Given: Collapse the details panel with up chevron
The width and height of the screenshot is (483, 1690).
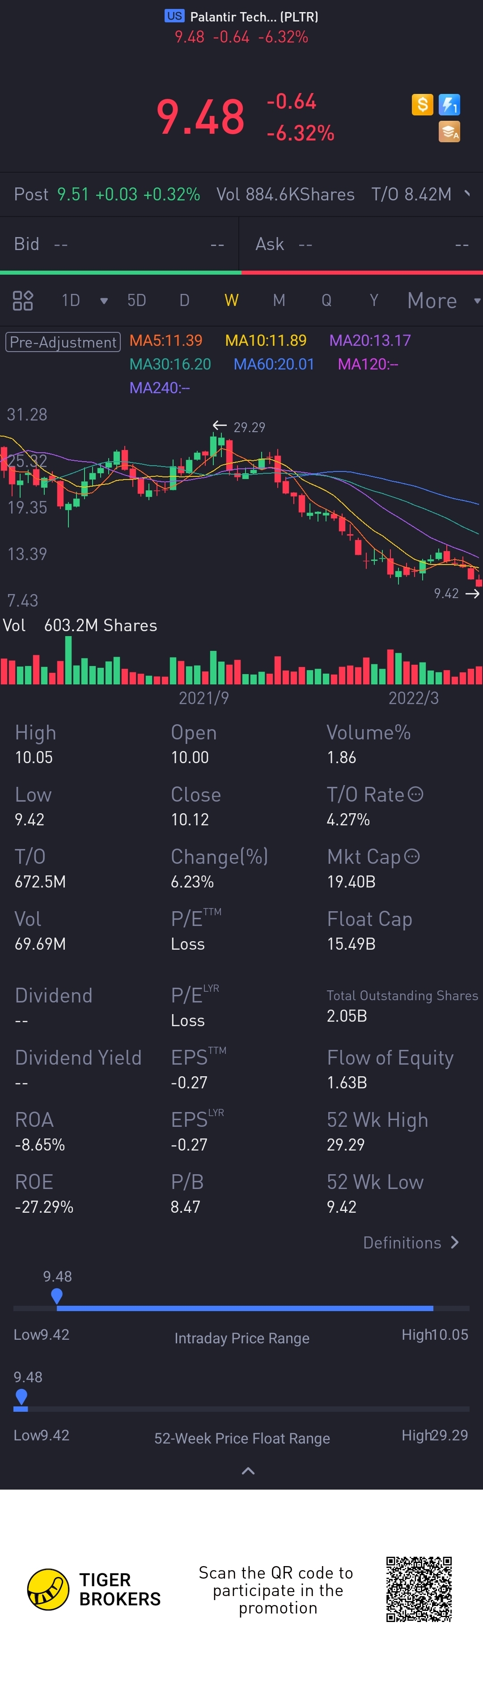Looking at the screenshot, I should coord(248,1471).
